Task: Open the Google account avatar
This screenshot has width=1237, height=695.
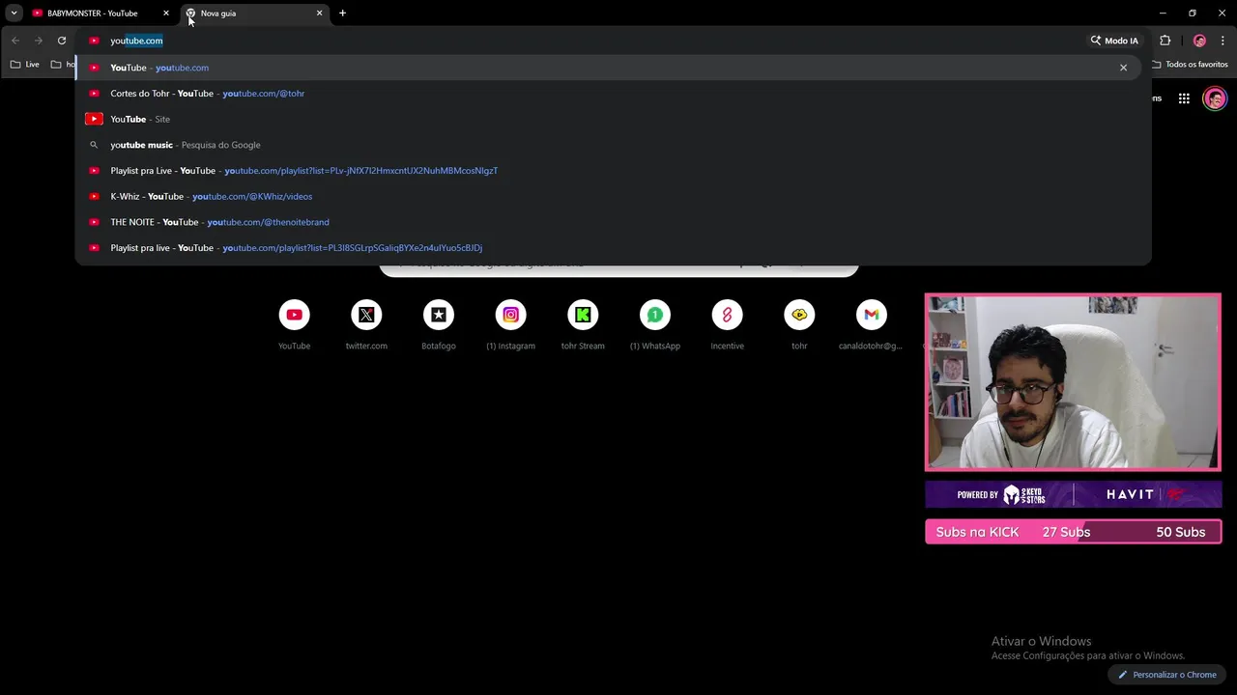Action: coord(1215,98)
